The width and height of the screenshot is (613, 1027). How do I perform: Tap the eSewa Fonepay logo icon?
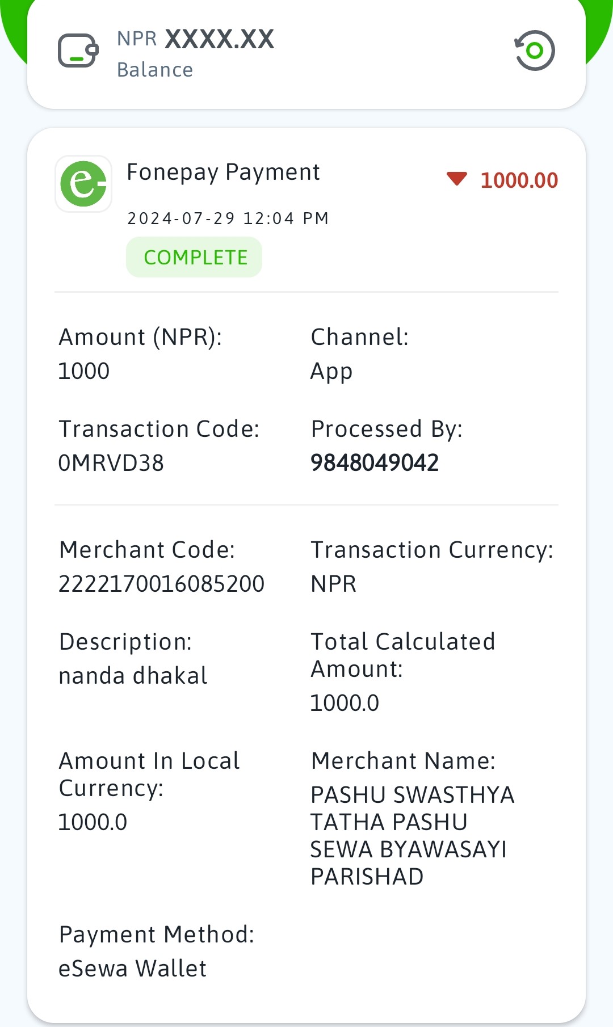point(83,184)
